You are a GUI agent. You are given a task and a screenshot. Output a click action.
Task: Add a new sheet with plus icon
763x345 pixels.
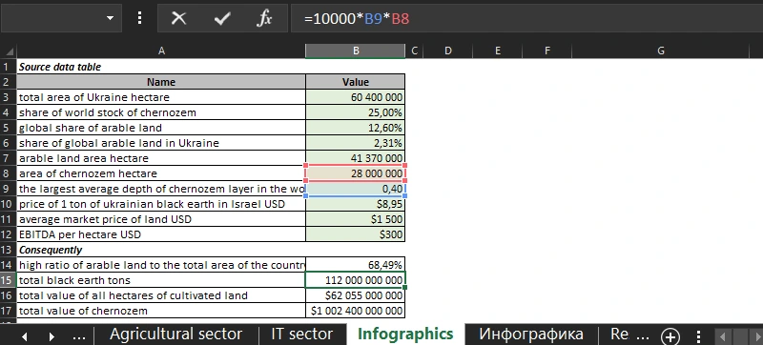[670, 336]
